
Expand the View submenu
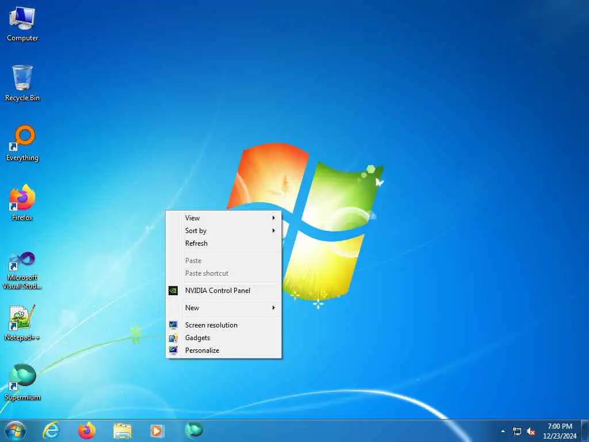(224, 218)
